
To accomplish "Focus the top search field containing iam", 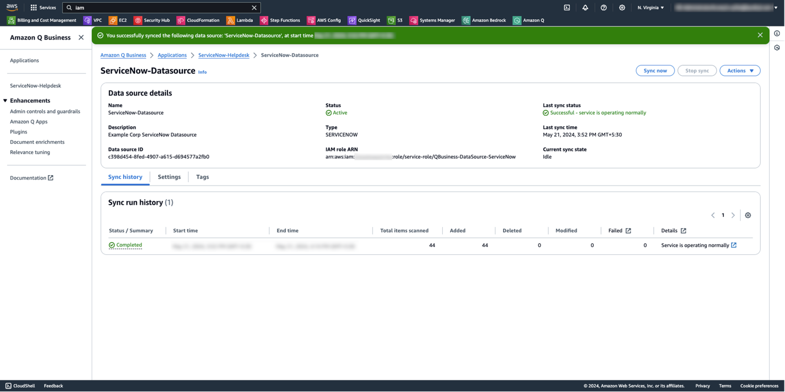I will [x=162, y=8].
